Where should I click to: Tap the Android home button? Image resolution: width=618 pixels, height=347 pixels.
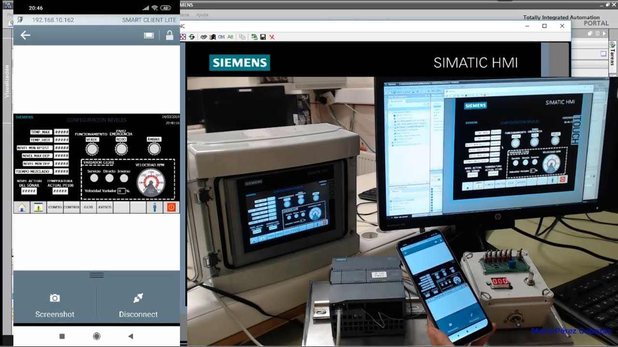point(97,336)
